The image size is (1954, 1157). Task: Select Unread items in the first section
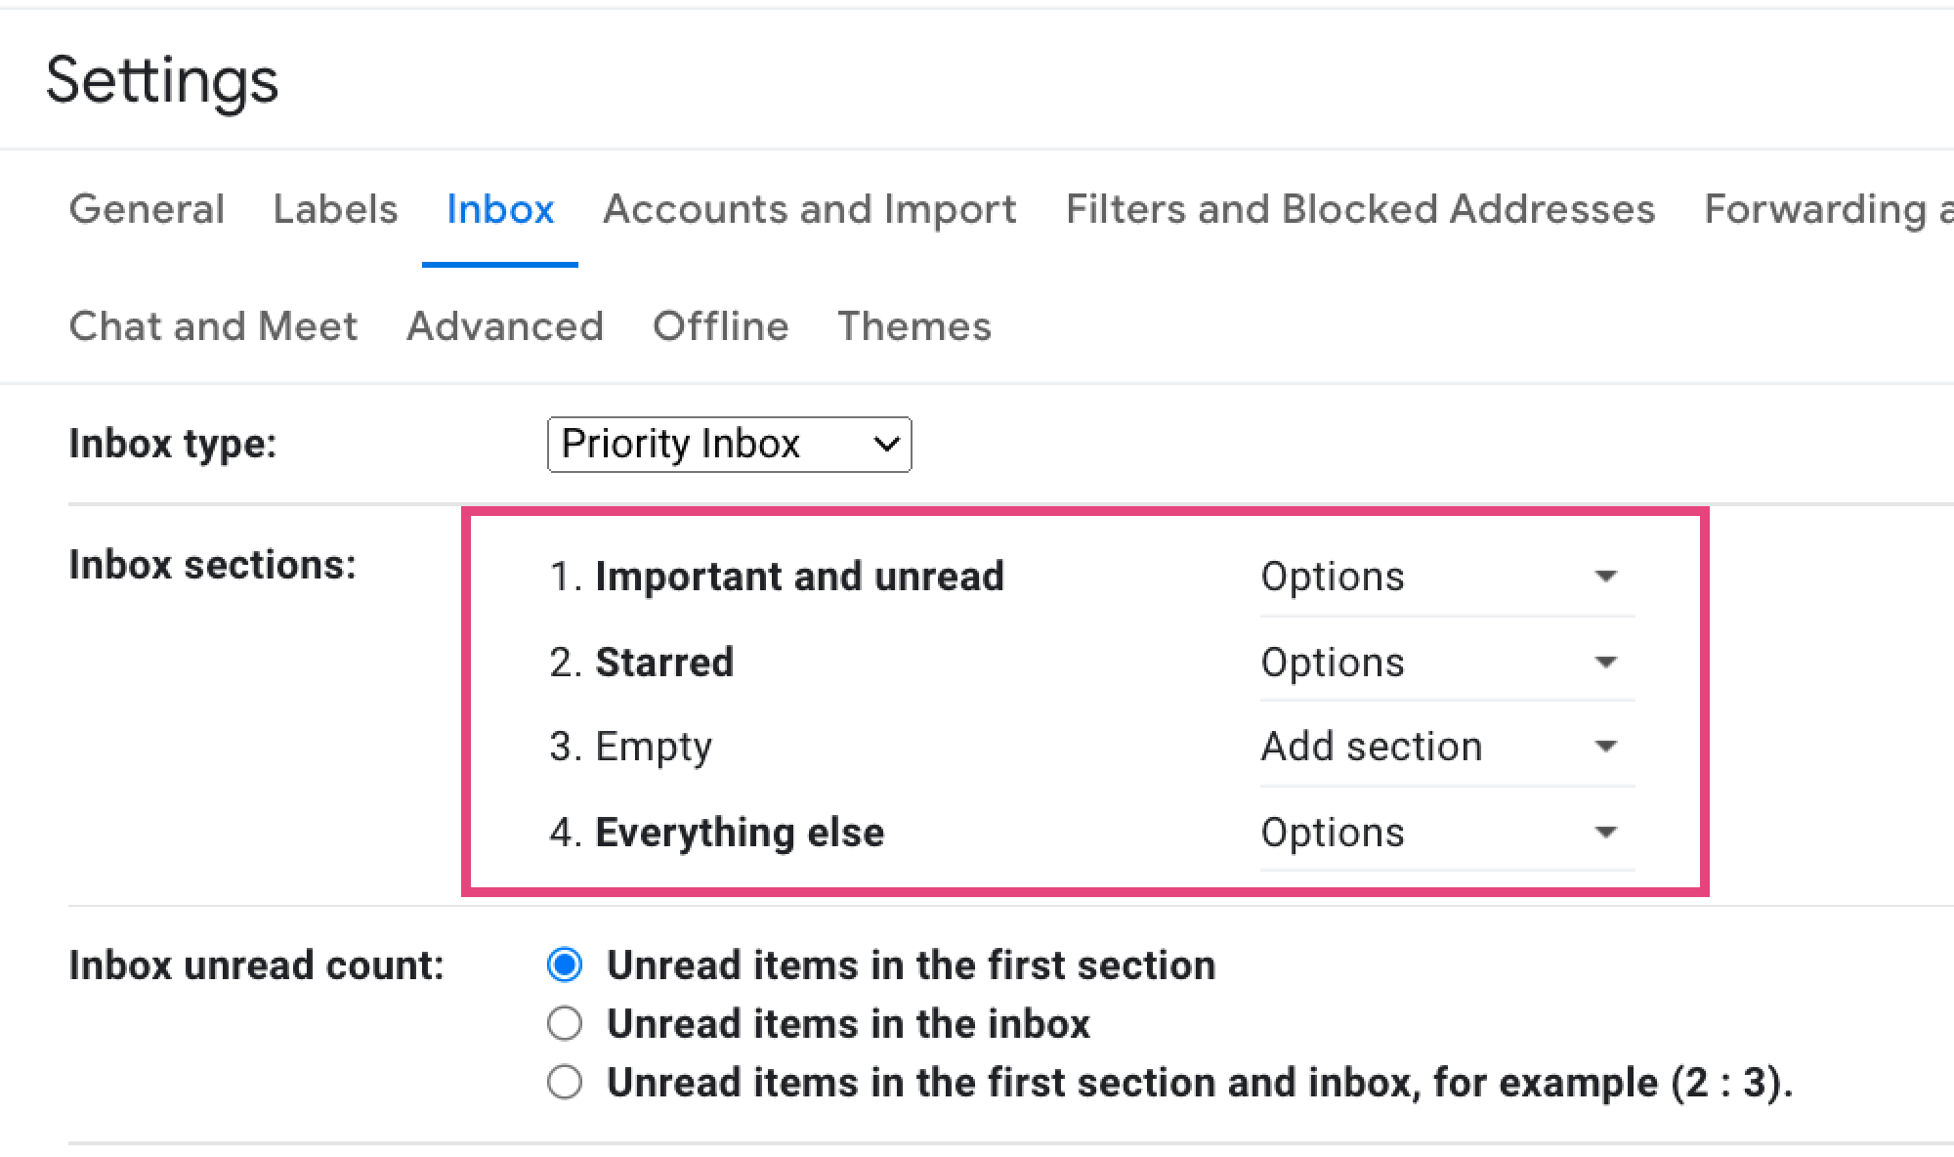point(565,965)
